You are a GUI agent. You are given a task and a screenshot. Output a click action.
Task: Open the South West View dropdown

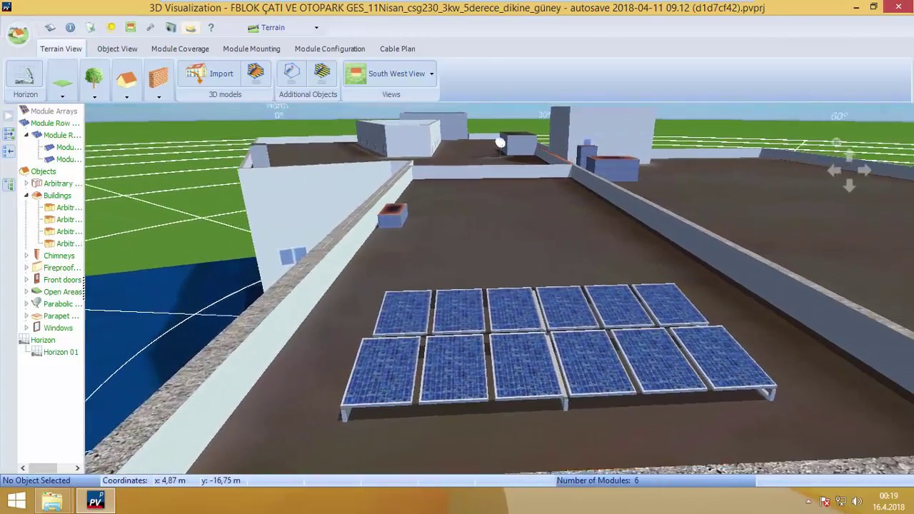(431, 74)
